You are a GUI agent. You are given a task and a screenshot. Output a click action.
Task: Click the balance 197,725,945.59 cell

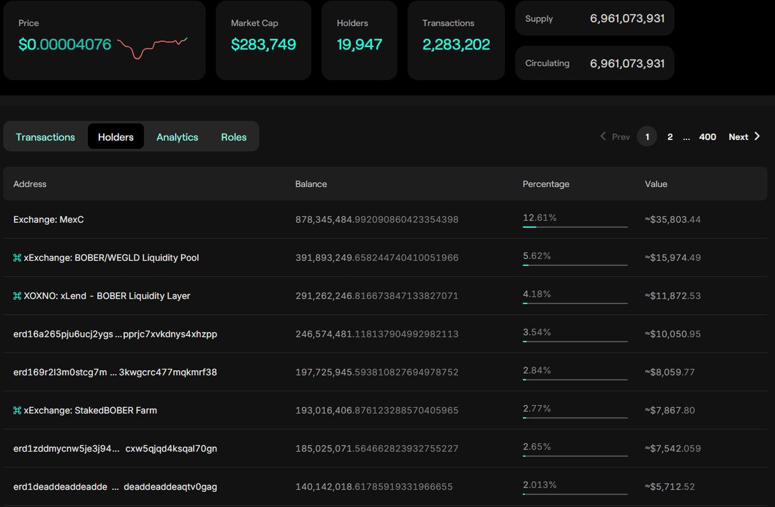(x=377, y=372)
